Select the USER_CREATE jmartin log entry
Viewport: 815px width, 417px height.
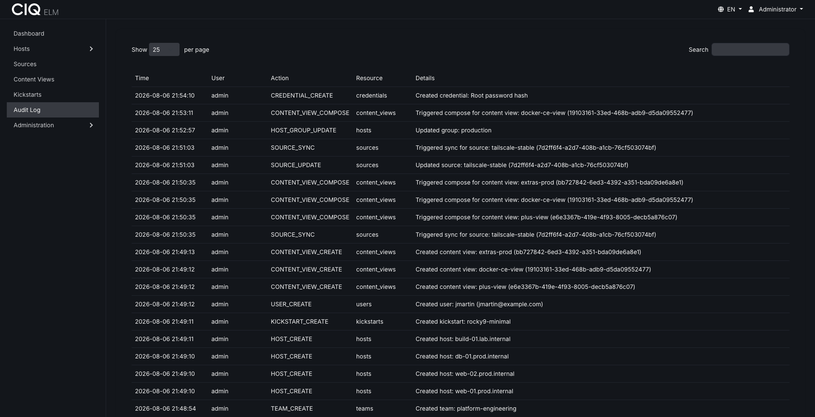click(x=461, y=304)
